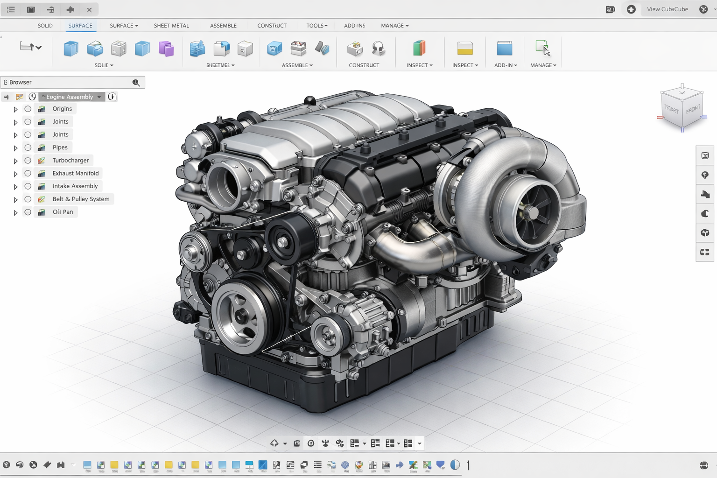This screenshot has height=478, width=717.
Task: Click the first timeline feature thumbnail
Action: [x=87, y=465]
